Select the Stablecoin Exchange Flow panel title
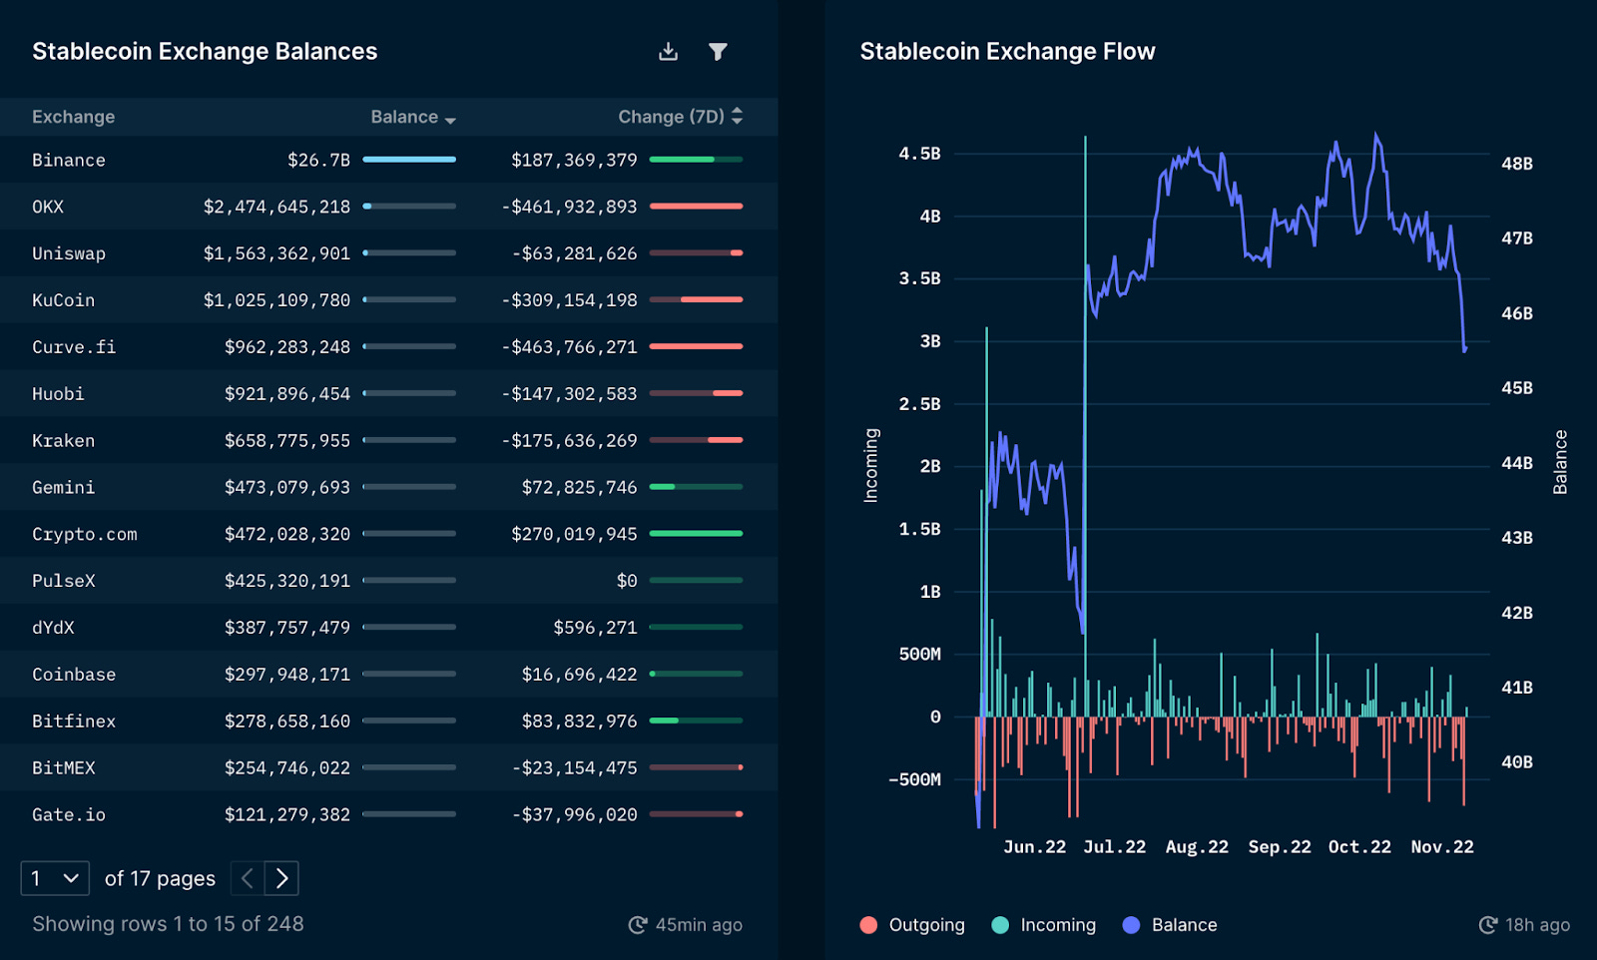 coord(1007,50)
